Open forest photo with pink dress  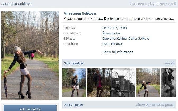click(x=99, y=83)
